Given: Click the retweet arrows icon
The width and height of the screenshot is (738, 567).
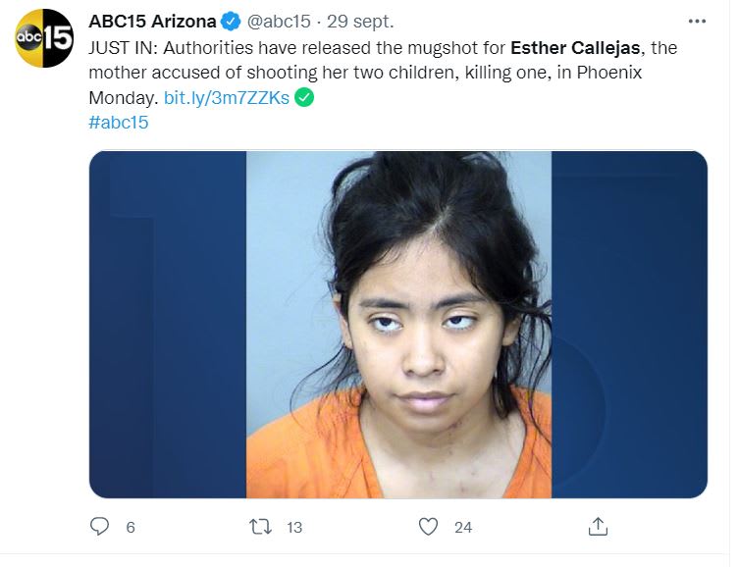Looking at the screenshot, I should coord(260,527).
